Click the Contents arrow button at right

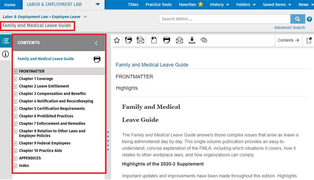[288, 40]
